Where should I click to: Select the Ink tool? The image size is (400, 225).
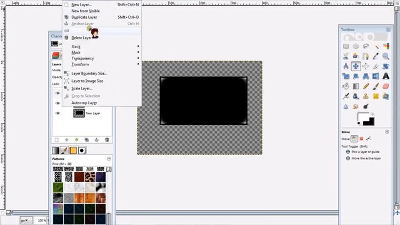[x=356, y=96]
